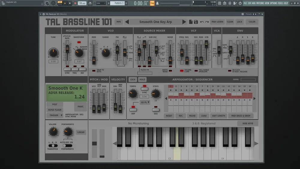Viewport: 300px width, 169px height.
Task: Go to the previous preset arrow
Action: pos(127,22)
